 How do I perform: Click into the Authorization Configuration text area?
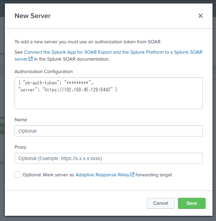point(109,93)
